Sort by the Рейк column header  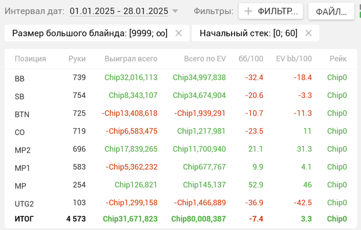pos(338,59)
